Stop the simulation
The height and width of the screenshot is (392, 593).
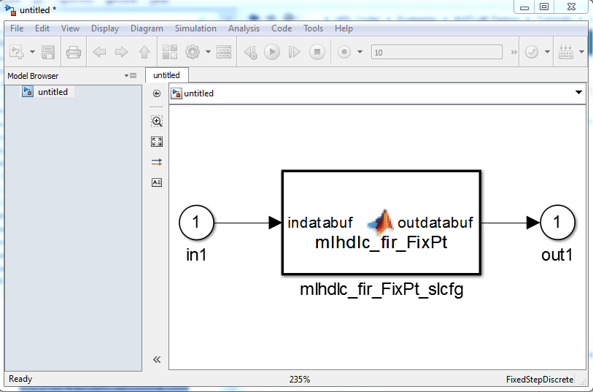(317, 52)
